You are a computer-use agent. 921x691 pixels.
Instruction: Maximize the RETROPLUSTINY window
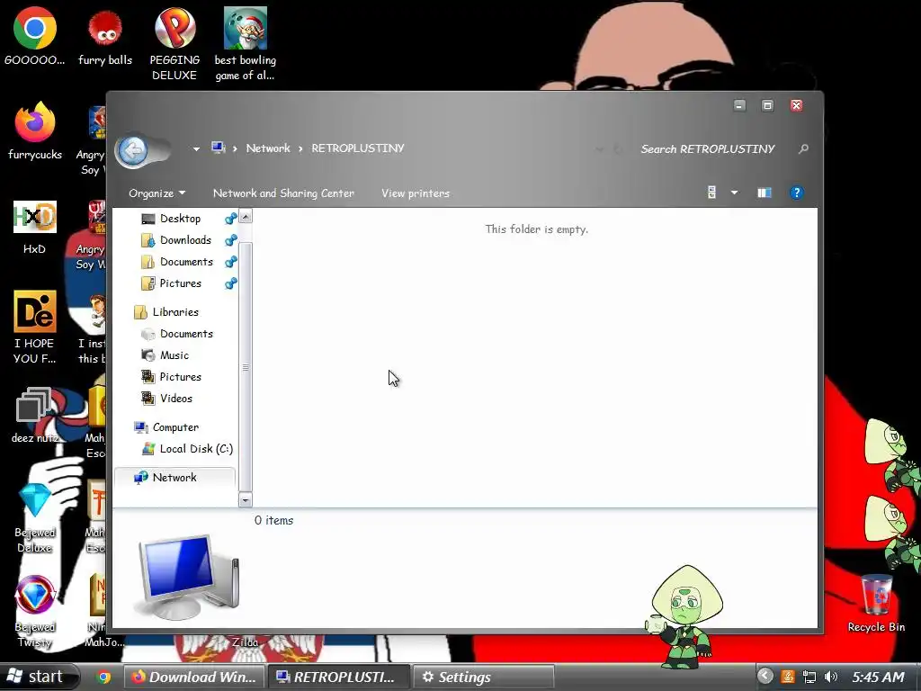pos(767,105)
